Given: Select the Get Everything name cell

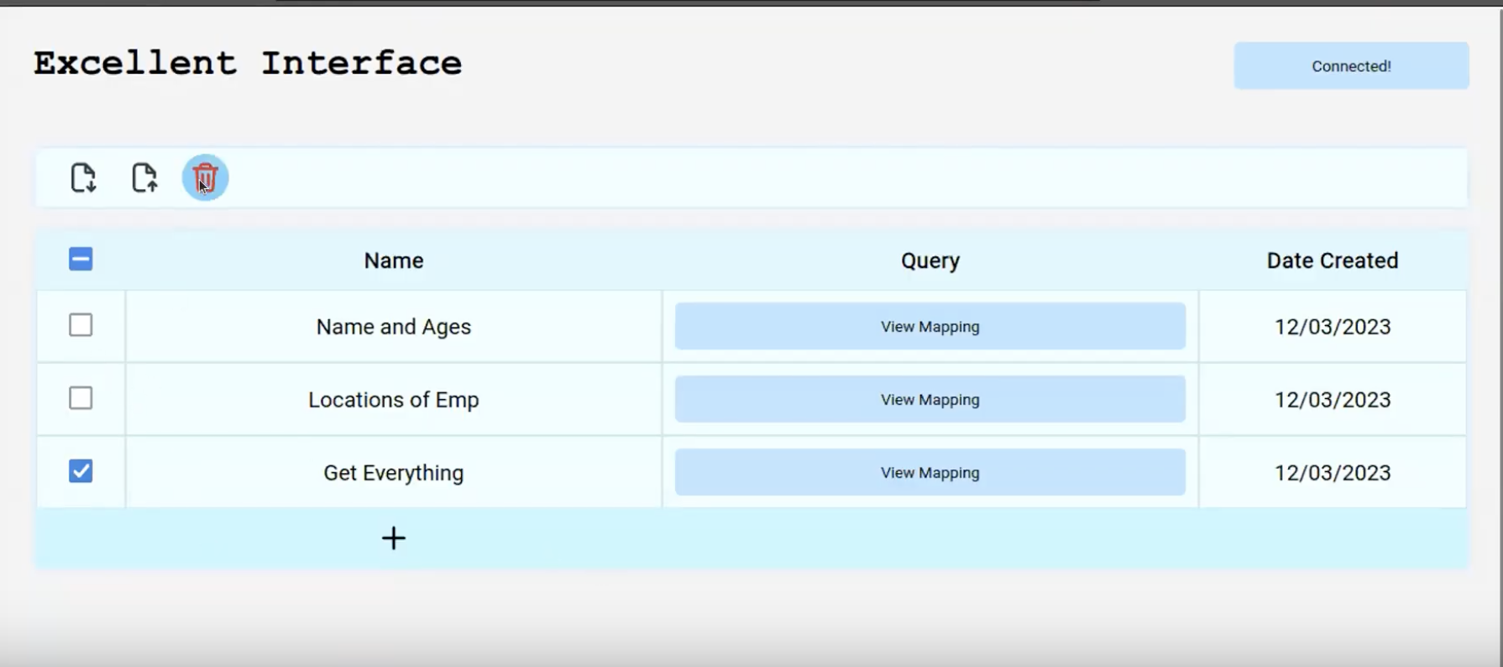Looking at the screenshot, I should pyautogui.click(x=393, y=473).
